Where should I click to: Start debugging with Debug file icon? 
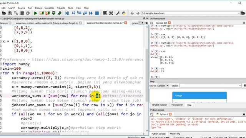(x=67, y=13)
